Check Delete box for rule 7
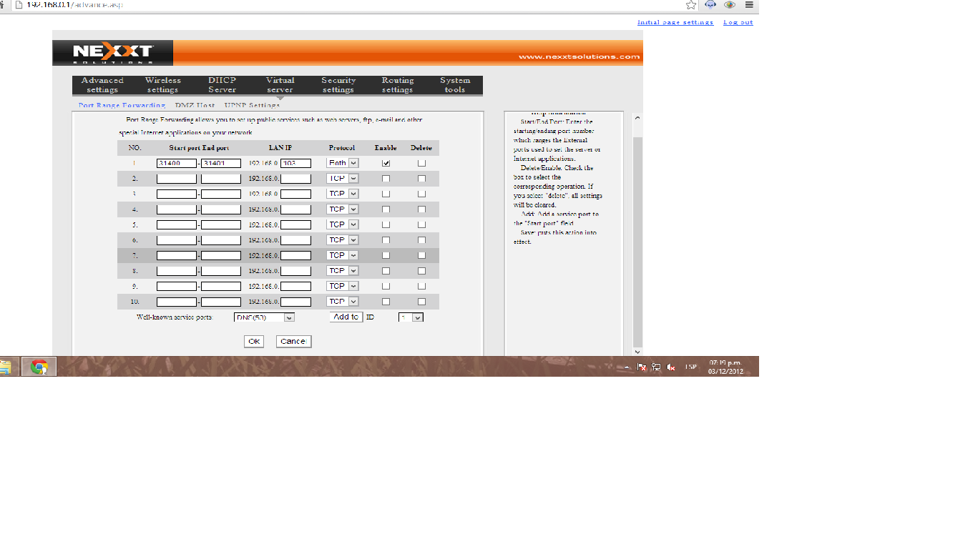Viewport: 973px width, 549px height. [421, 255]
